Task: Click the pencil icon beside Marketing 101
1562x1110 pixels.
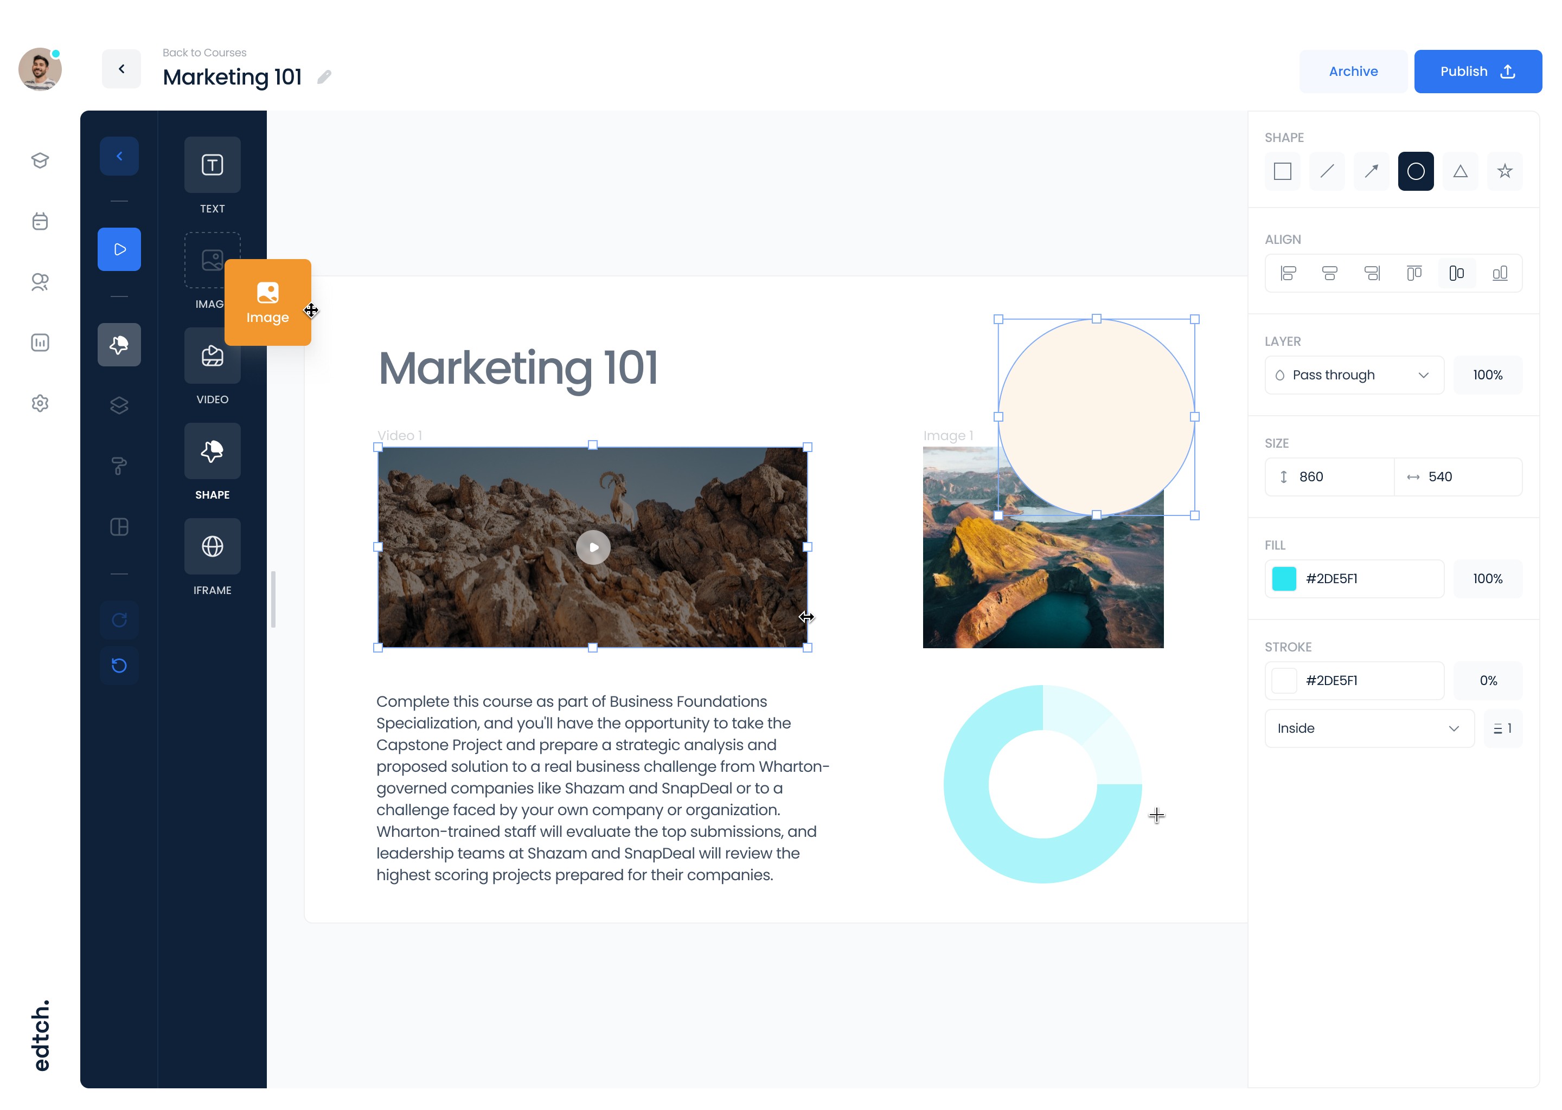Action: click(x=324, y=78)
